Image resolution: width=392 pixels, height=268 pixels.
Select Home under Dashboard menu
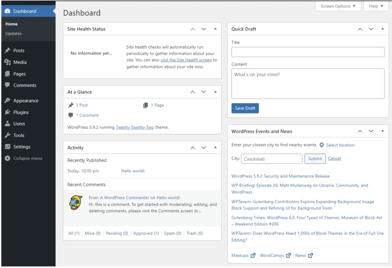pyautogui.click(x=11, y=24)
